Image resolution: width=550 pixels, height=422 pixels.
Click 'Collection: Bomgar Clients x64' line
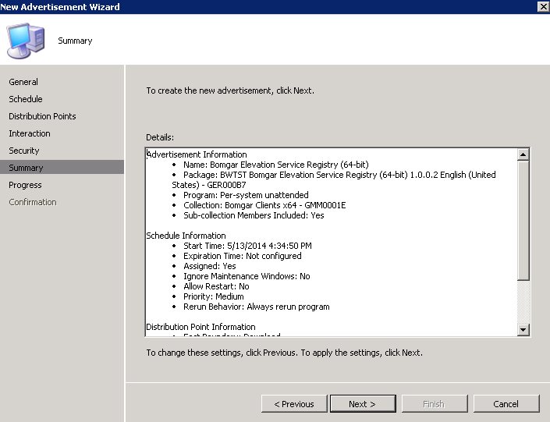pos(264,205)
